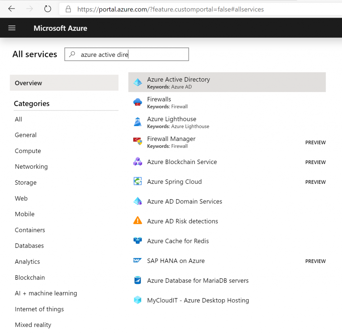Click the browser forward arrow
342x333 pixels.
29,9
